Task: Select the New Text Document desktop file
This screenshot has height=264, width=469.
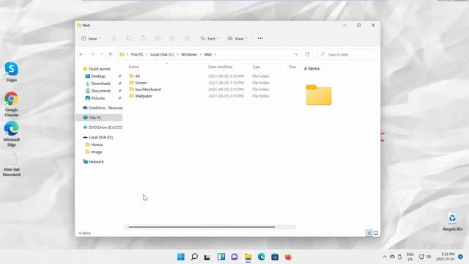Action: (x=12, y=164)
